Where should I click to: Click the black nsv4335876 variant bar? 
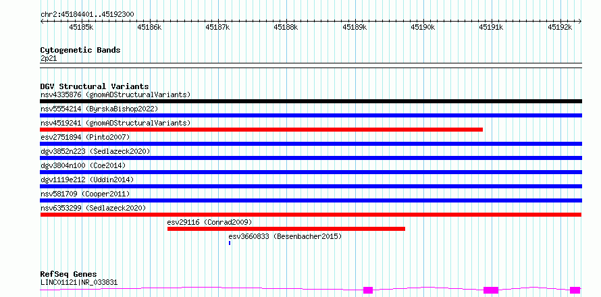(311, 101)
